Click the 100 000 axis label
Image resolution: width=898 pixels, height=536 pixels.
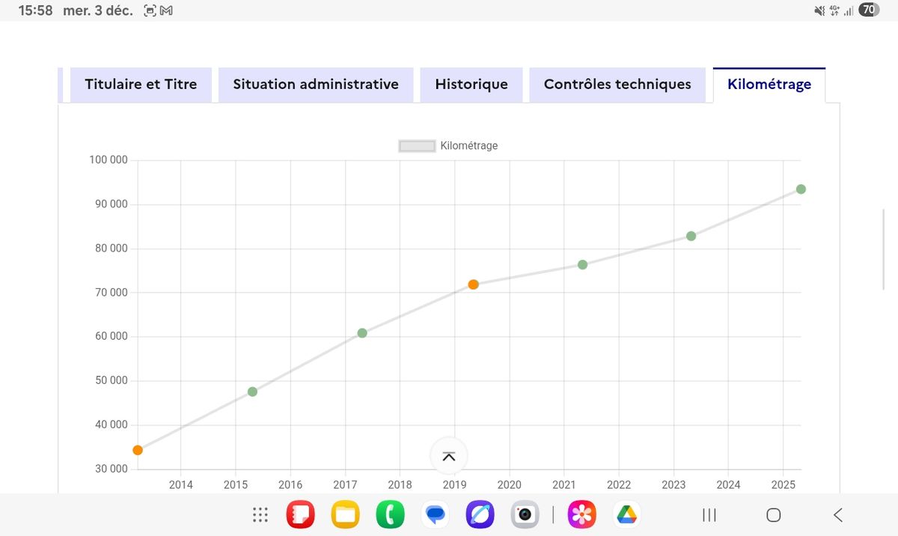[109, 160]
